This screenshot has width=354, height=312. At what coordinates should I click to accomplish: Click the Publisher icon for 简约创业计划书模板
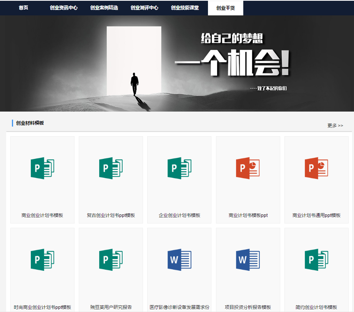pyautogui.click(x=316, y=260)
